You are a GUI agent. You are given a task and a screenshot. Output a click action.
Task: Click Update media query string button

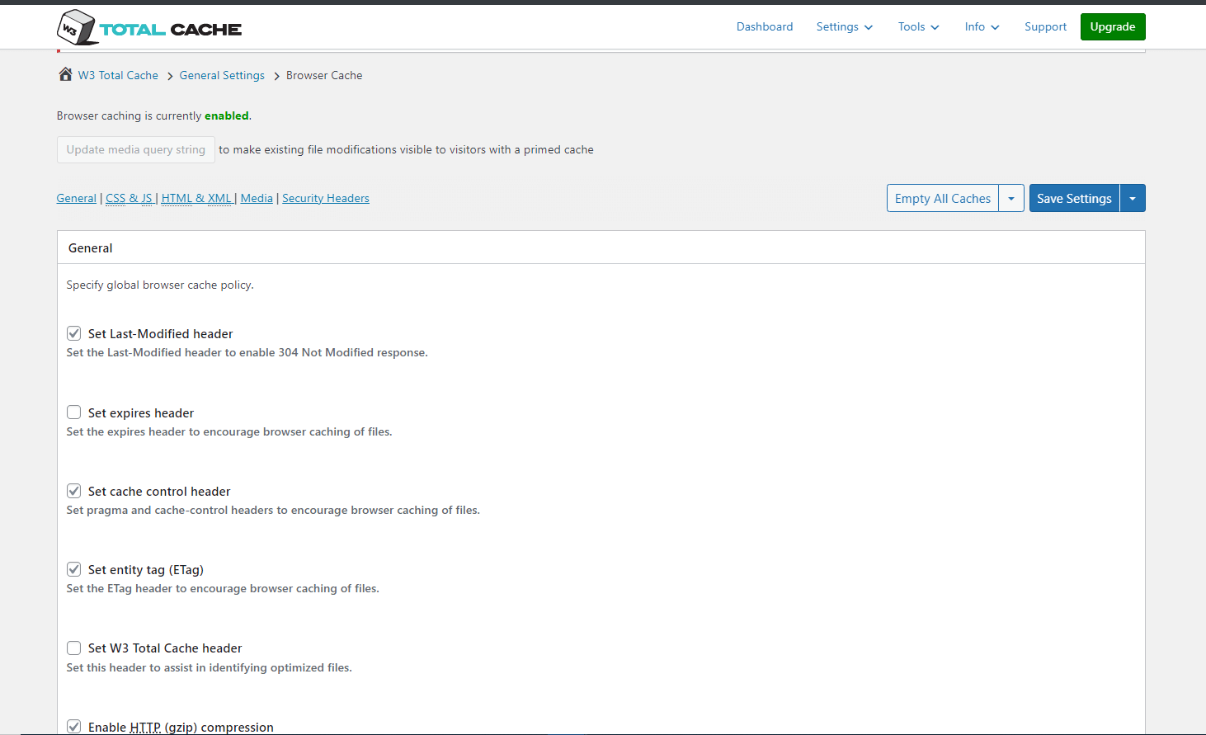(x=136, y=149)
